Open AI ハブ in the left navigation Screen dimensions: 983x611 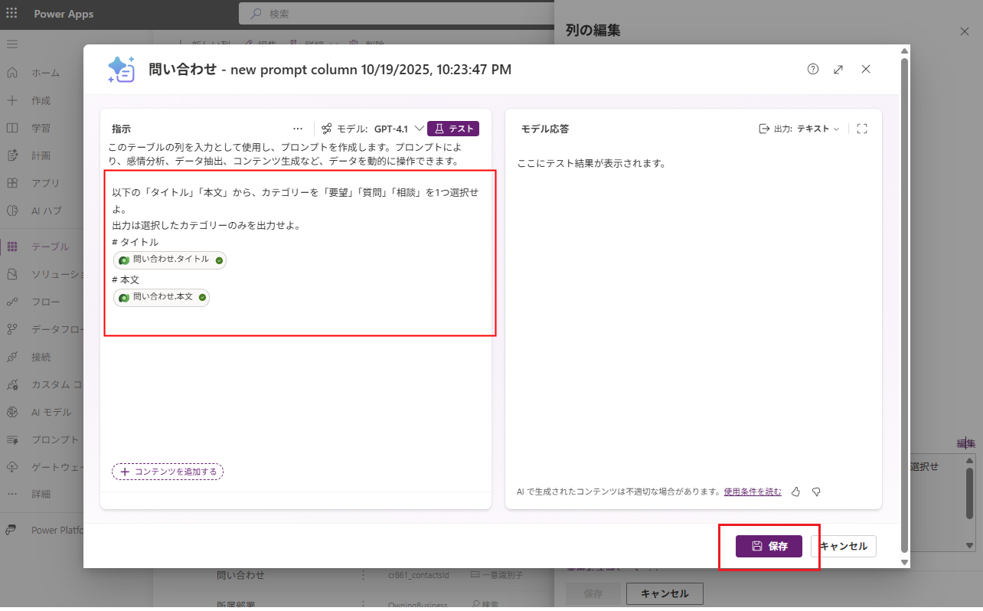[x=46, y=211]
